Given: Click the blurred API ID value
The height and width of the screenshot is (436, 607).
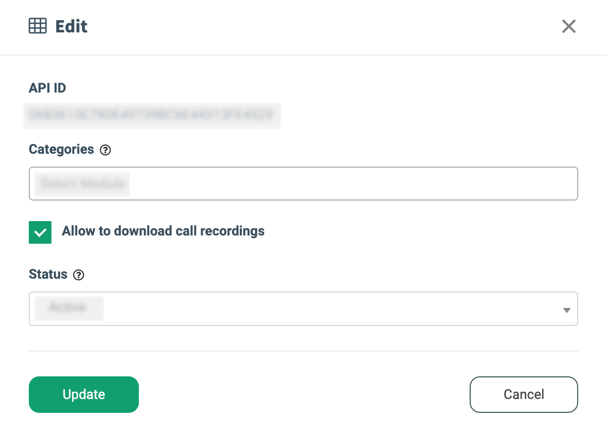Looking at the screenshot, I should [x=152, y=115].
